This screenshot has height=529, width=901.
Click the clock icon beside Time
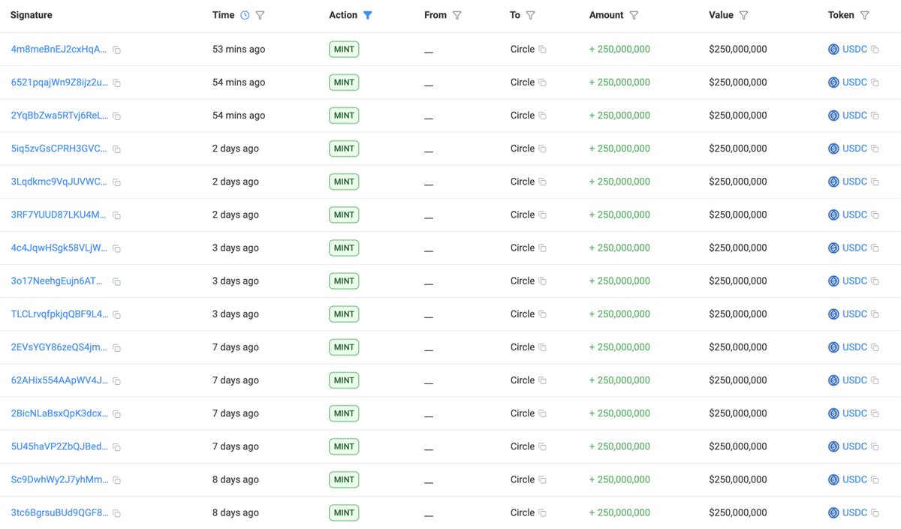245,15
